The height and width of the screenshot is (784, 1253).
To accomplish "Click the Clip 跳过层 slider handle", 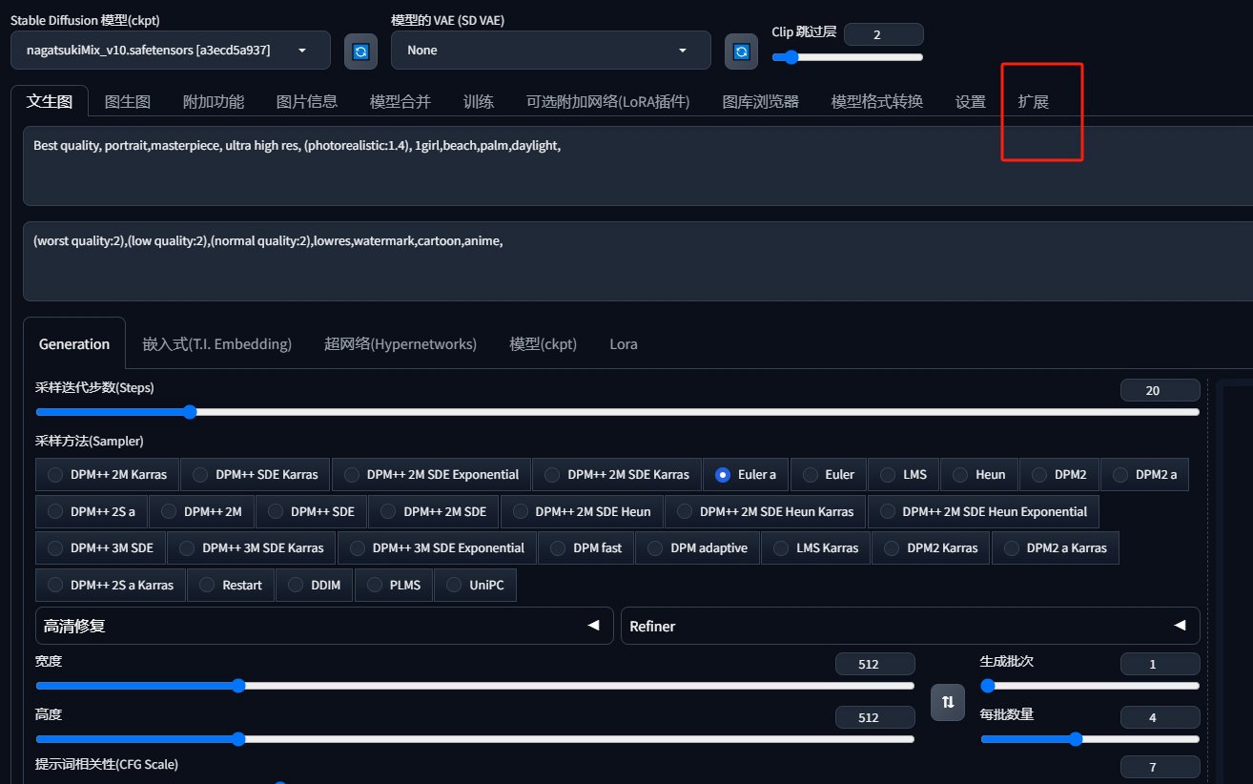I will point(791,57).
